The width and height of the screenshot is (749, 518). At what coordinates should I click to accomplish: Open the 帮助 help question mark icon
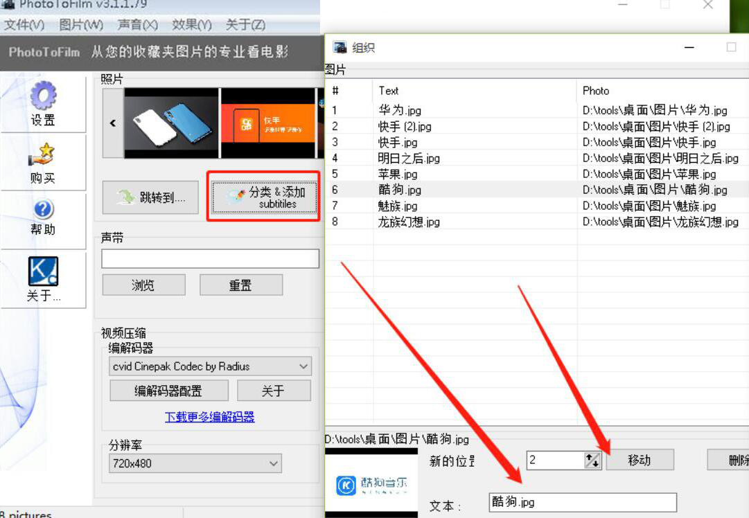(x=43, y=210)
